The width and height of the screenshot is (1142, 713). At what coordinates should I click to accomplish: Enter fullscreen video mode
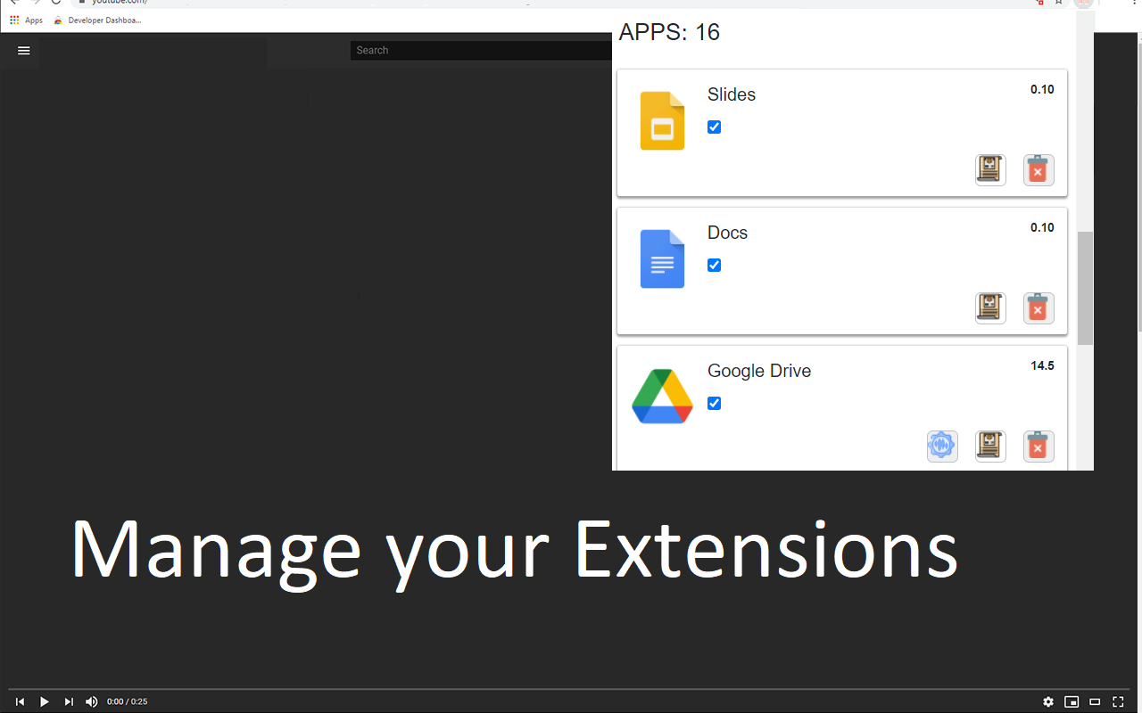[x=1118, y=701]
